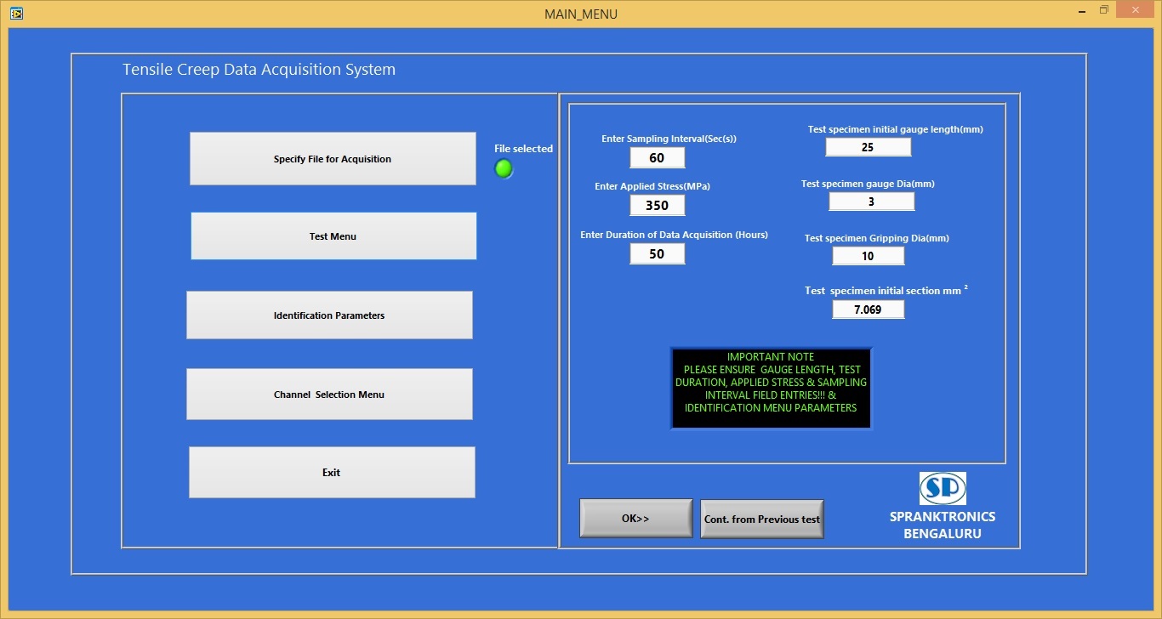Click the Sampling Interval input showing 60
Screen dimensions: 1162x619
657,157
